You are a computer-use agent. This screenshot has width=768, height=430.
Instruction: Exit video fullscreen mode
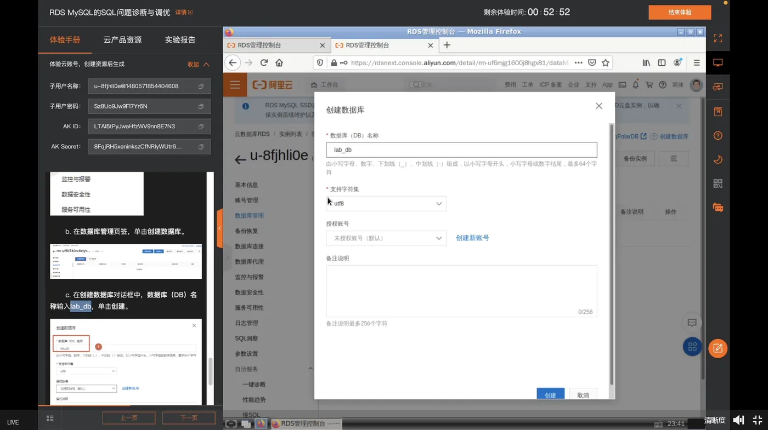758,420
